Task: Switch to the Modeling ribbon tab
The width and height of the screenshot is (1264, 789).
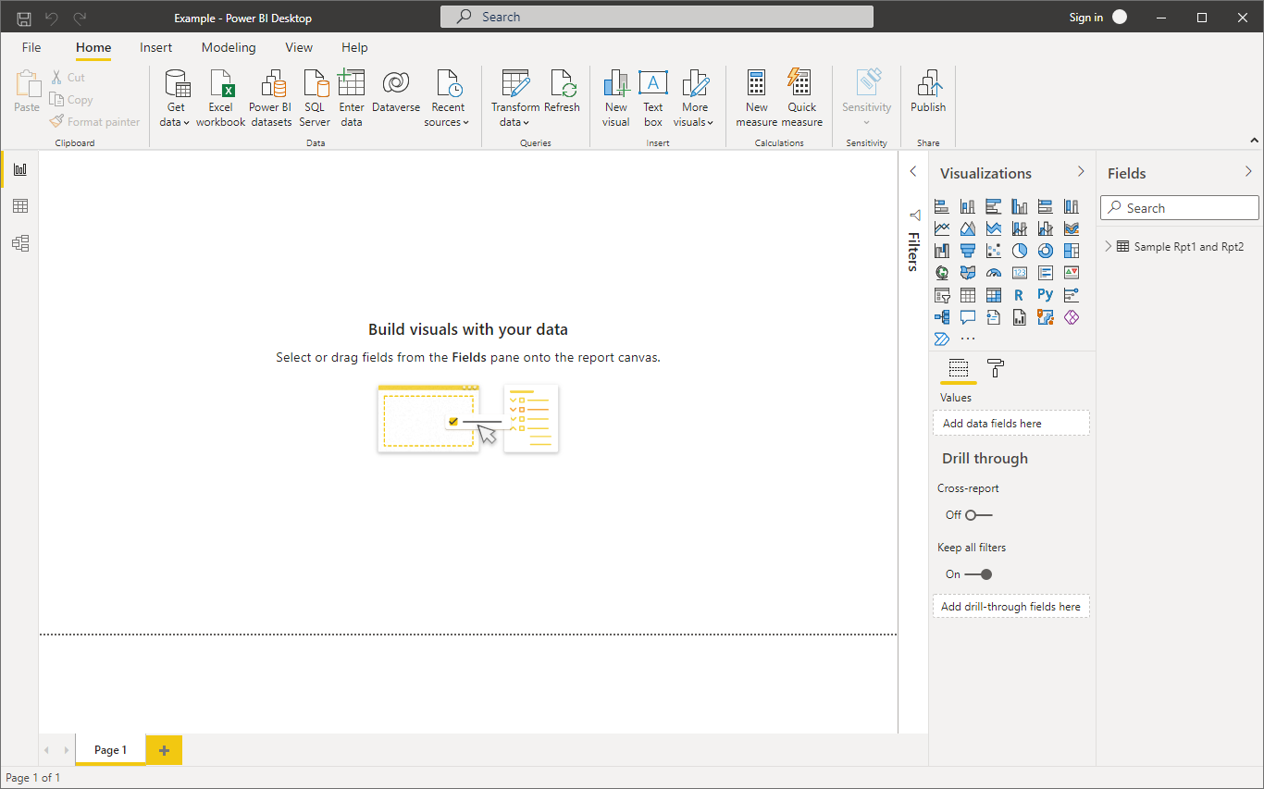Action: pyautogui.click(x=229, y=47)
